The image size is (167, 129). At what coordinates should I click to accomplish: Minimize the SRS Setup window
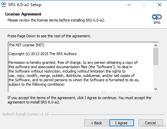coord(129,5)
